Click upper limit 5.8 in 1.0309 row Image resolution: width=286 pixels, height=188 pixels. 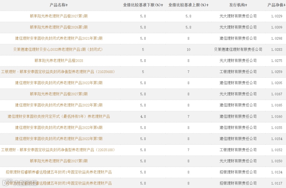tap(189, 27)
